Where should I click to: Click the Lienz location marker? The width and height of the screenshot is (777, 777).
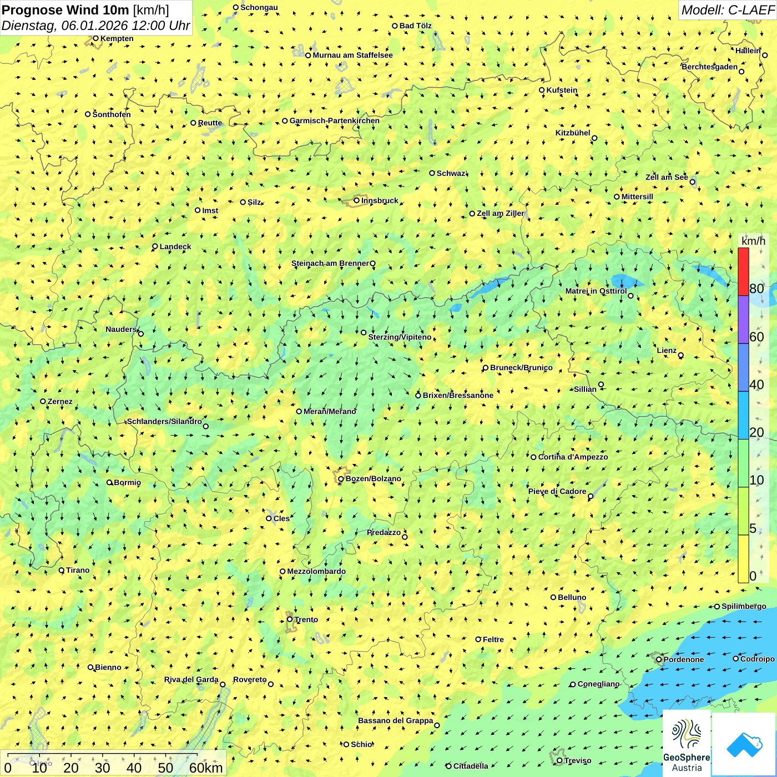click(681, 355)
